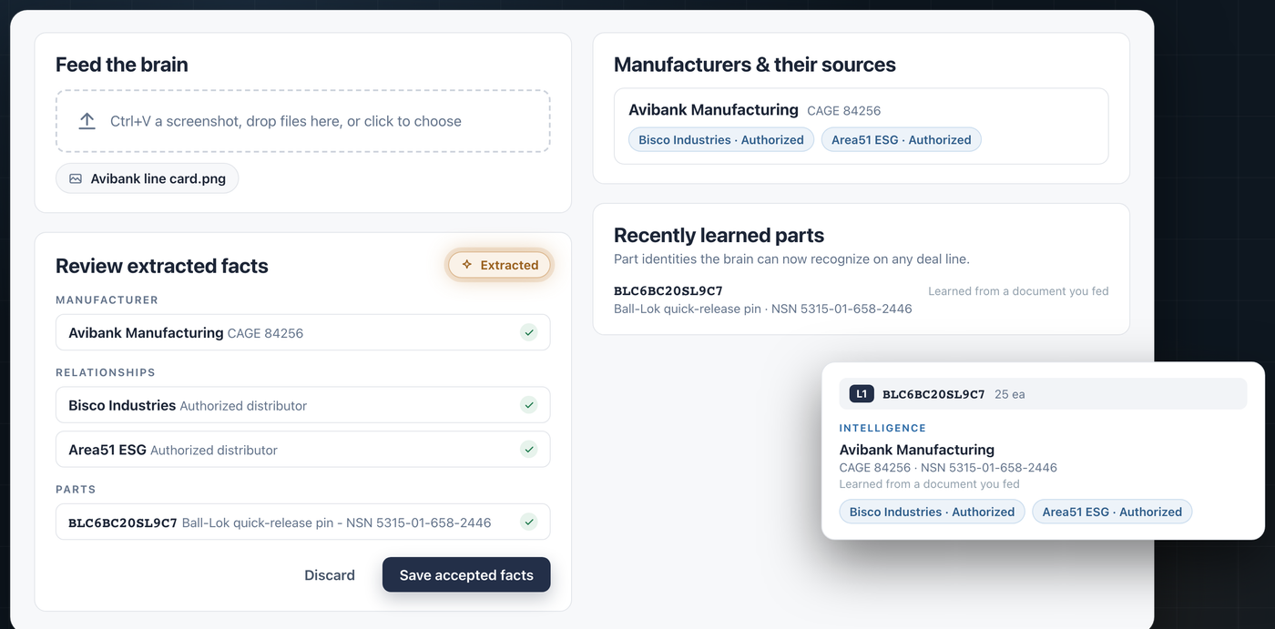Click Ball-Lok quick-release pin description under Recently learned

click(763, 309)
